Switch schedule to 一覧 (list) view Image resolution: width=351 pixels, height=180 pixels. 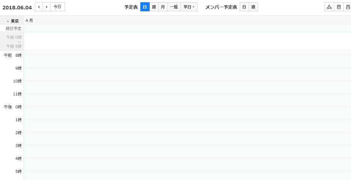coord(174,7)
